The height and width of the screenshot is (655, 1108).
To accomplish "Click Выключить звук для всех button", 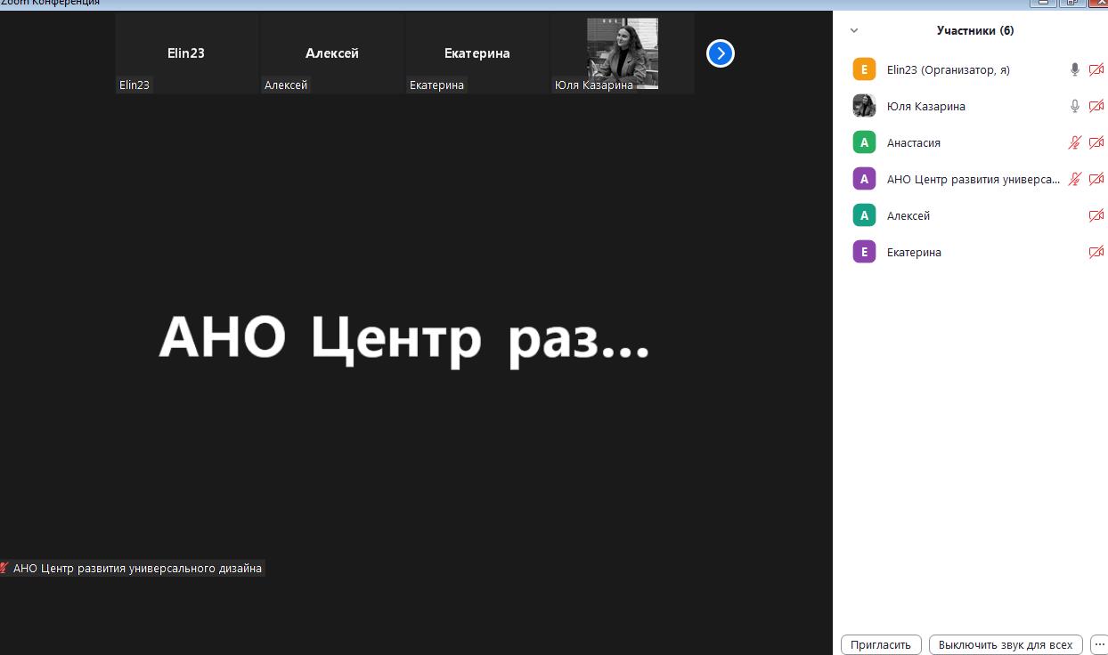I will (1006, 644).
